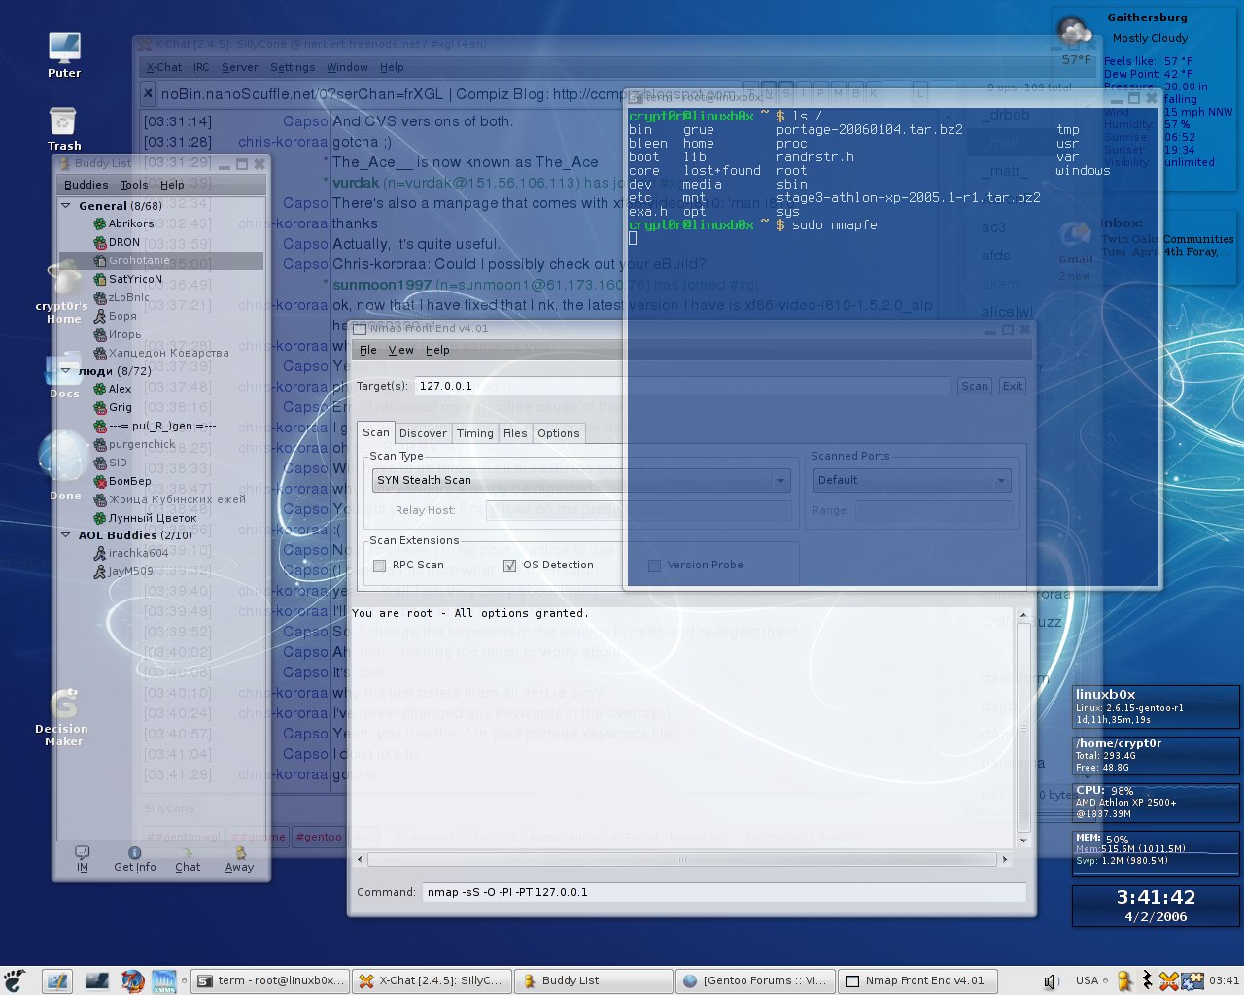This screenshot has width=1244, height=995.
Task: Click the Nmap output vertical scrollbar
Action: (x=1023, y=727)
